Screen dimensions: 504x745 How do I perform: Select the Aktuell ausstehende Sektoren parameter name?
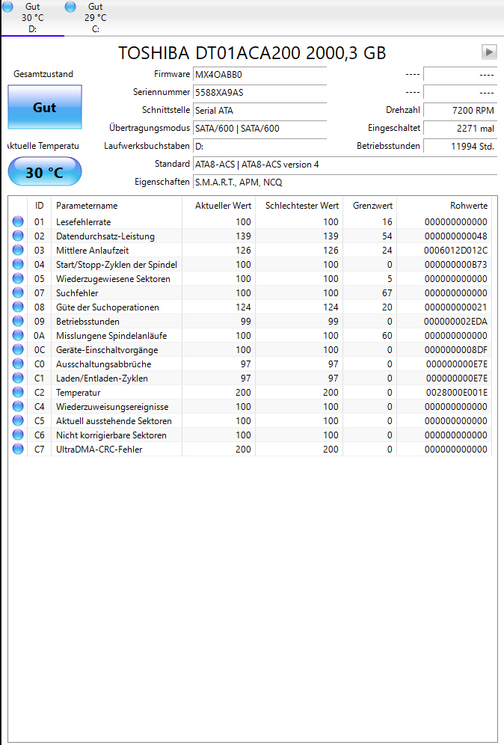click(114, 421)
